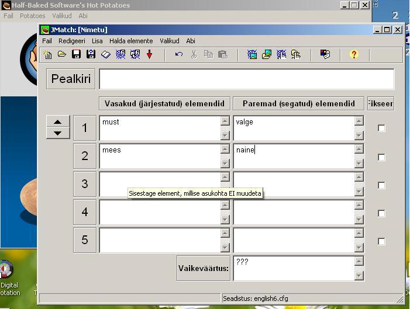The width and height of the screenshot is (410, 309).
Task: Open the output configuration icon with color squares
Action: tap(325, 54)
